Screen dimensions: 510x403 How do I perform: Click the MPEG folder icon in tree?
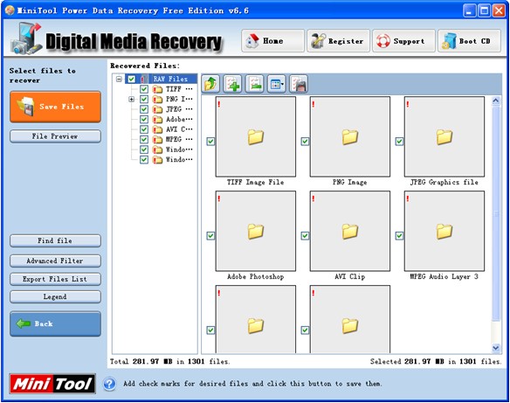157,140
